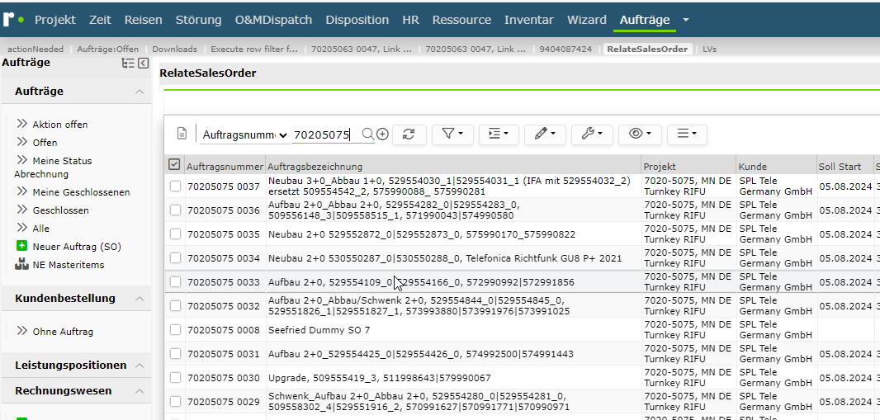The height and width of the screenshot is (420, 880).
Task: Click the document icon left of search
Action: point(182,134)
